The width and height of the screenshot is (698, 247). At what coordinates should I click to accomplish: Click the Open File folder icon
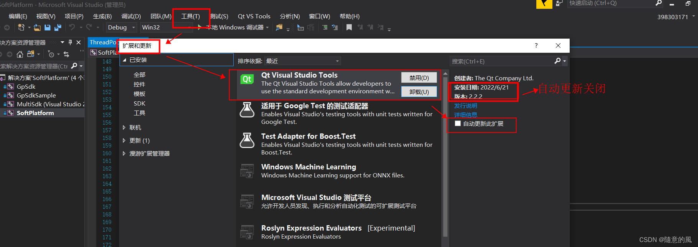37,27
